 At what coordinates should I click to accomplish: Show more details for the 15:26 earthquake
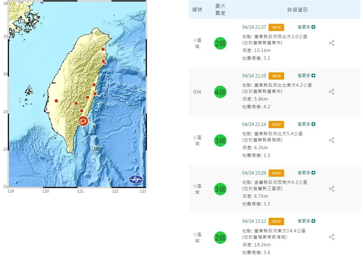coord(306,173)
